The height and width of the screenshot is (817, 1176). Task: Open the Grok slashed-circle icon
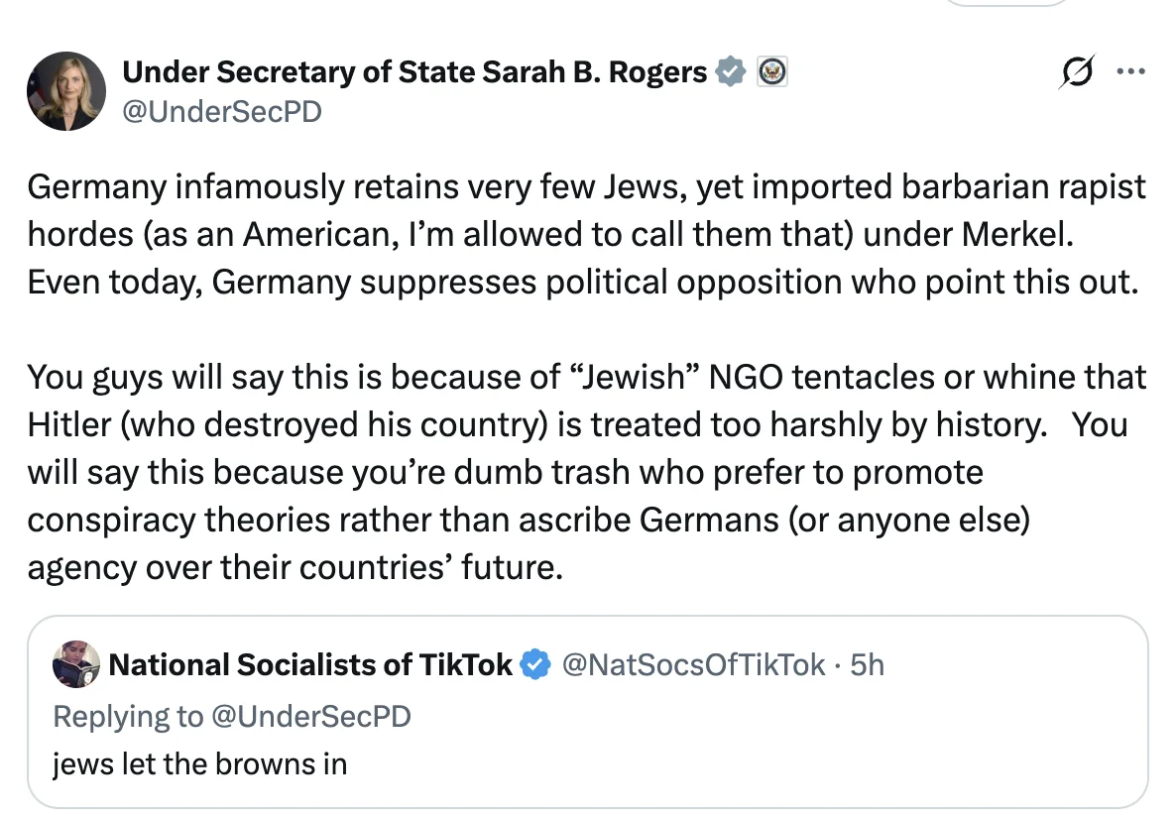pyautogui.click(x=1076, y=72)
